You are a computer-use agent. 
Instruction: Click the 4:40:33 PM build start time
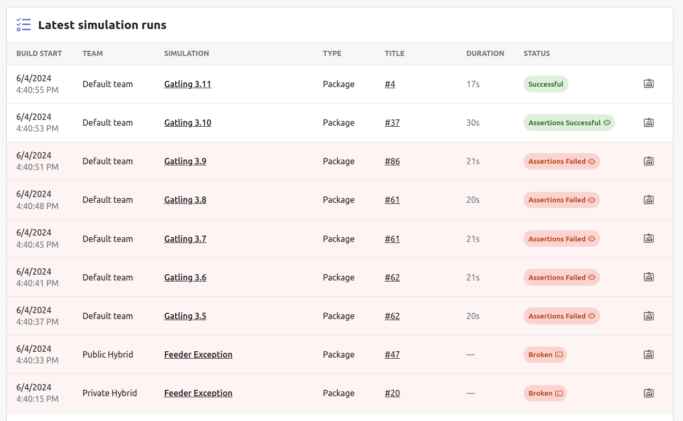[37, 360]
